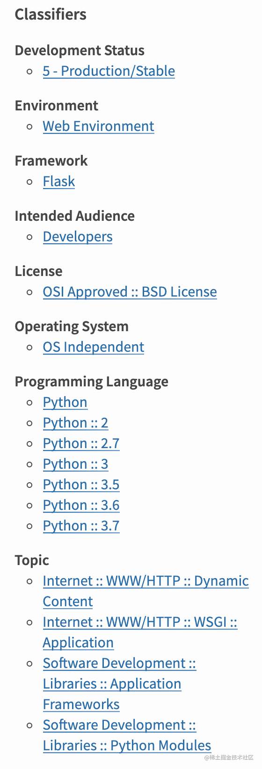262x769 pixels.
Task: Select the Python :: 3.6 link
Action: pyautogui.click(x=81, y=505)
